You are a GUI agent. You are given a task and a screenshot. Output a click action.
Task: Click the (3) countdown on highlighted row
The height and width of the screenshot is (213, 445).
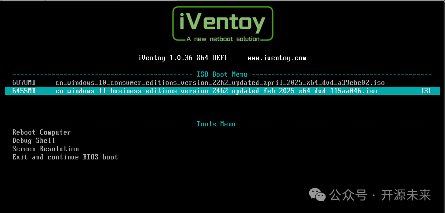pyautogui.click(x=426, y=91)
